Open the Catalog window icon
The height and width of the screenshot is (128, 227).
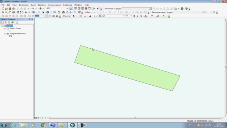(79, 9)
